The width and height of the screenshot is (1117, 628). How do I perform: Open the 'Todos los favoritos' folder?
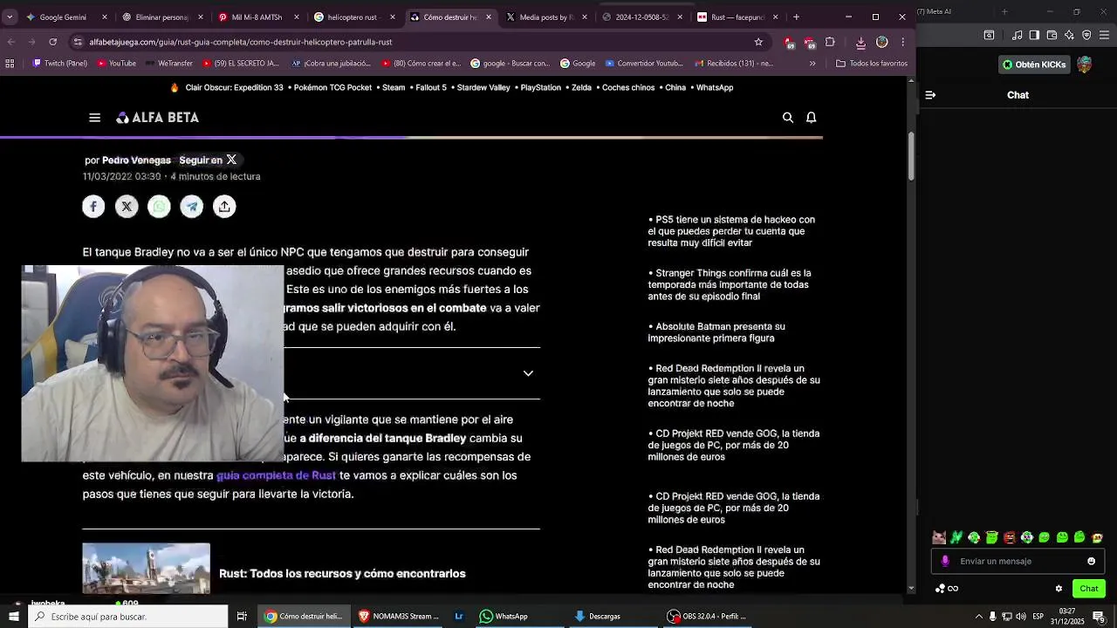point(872,64)
